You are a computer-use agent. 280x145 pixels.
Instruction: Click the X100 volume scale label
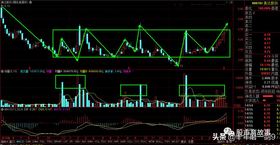tap(236, 106)
